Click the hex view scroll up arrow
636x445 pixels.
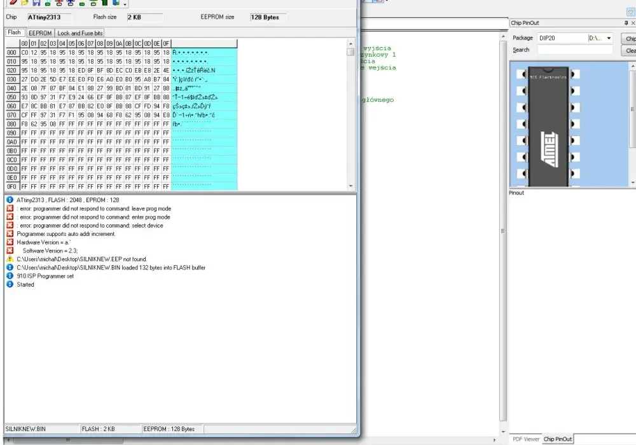[351, 43]
